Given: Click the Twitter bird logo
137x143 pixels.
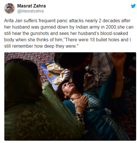Looking at the screenshot, I should [x=133, y=6].
